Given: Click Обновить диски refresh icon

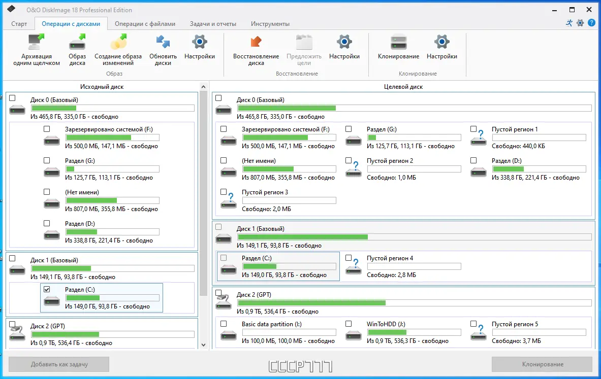Looking at the screenshot, I should click(x=163, y=42).
